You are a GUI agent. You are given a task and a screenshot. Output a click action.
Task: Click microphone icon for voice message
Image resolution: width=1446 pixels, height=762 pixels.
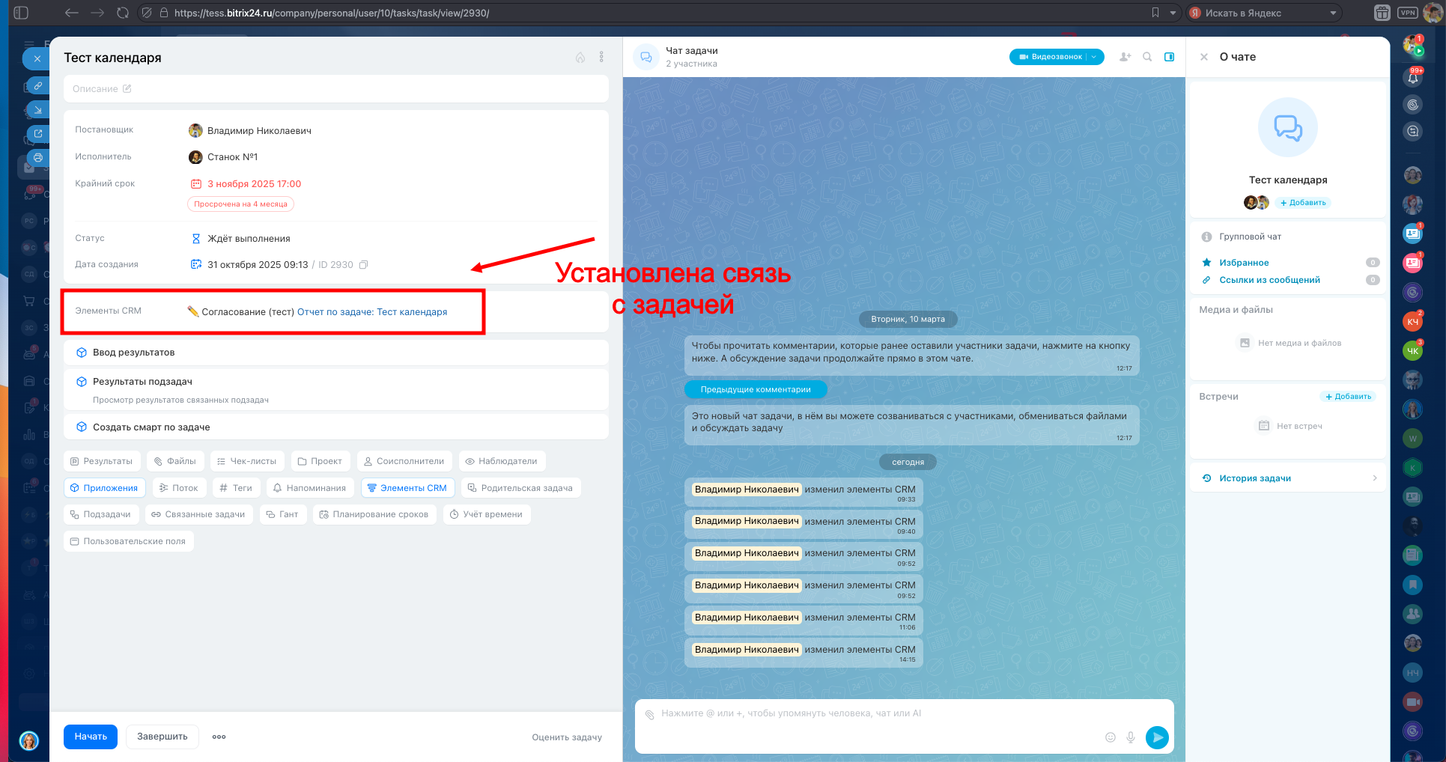(1131, 737)
